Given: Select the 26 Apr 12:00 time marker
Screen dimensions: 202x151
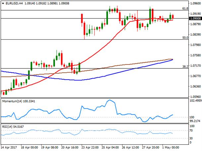Looking at the screenshot, I should click(130, 147).
